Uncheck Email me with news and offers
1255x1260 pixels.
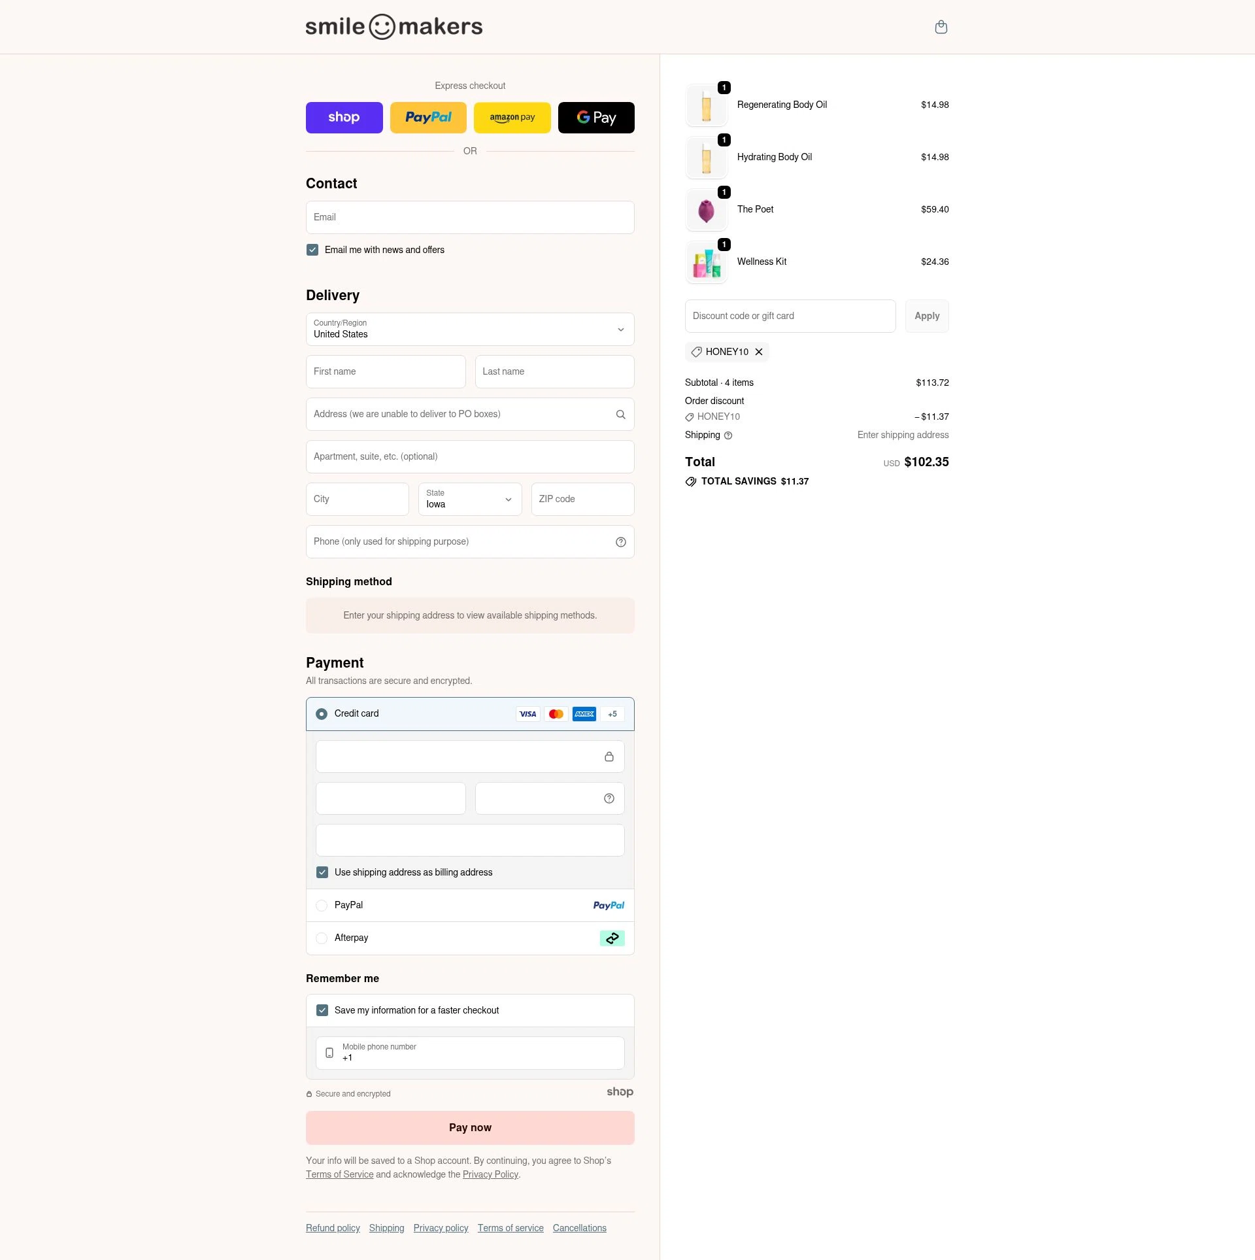tap(312, 250)
